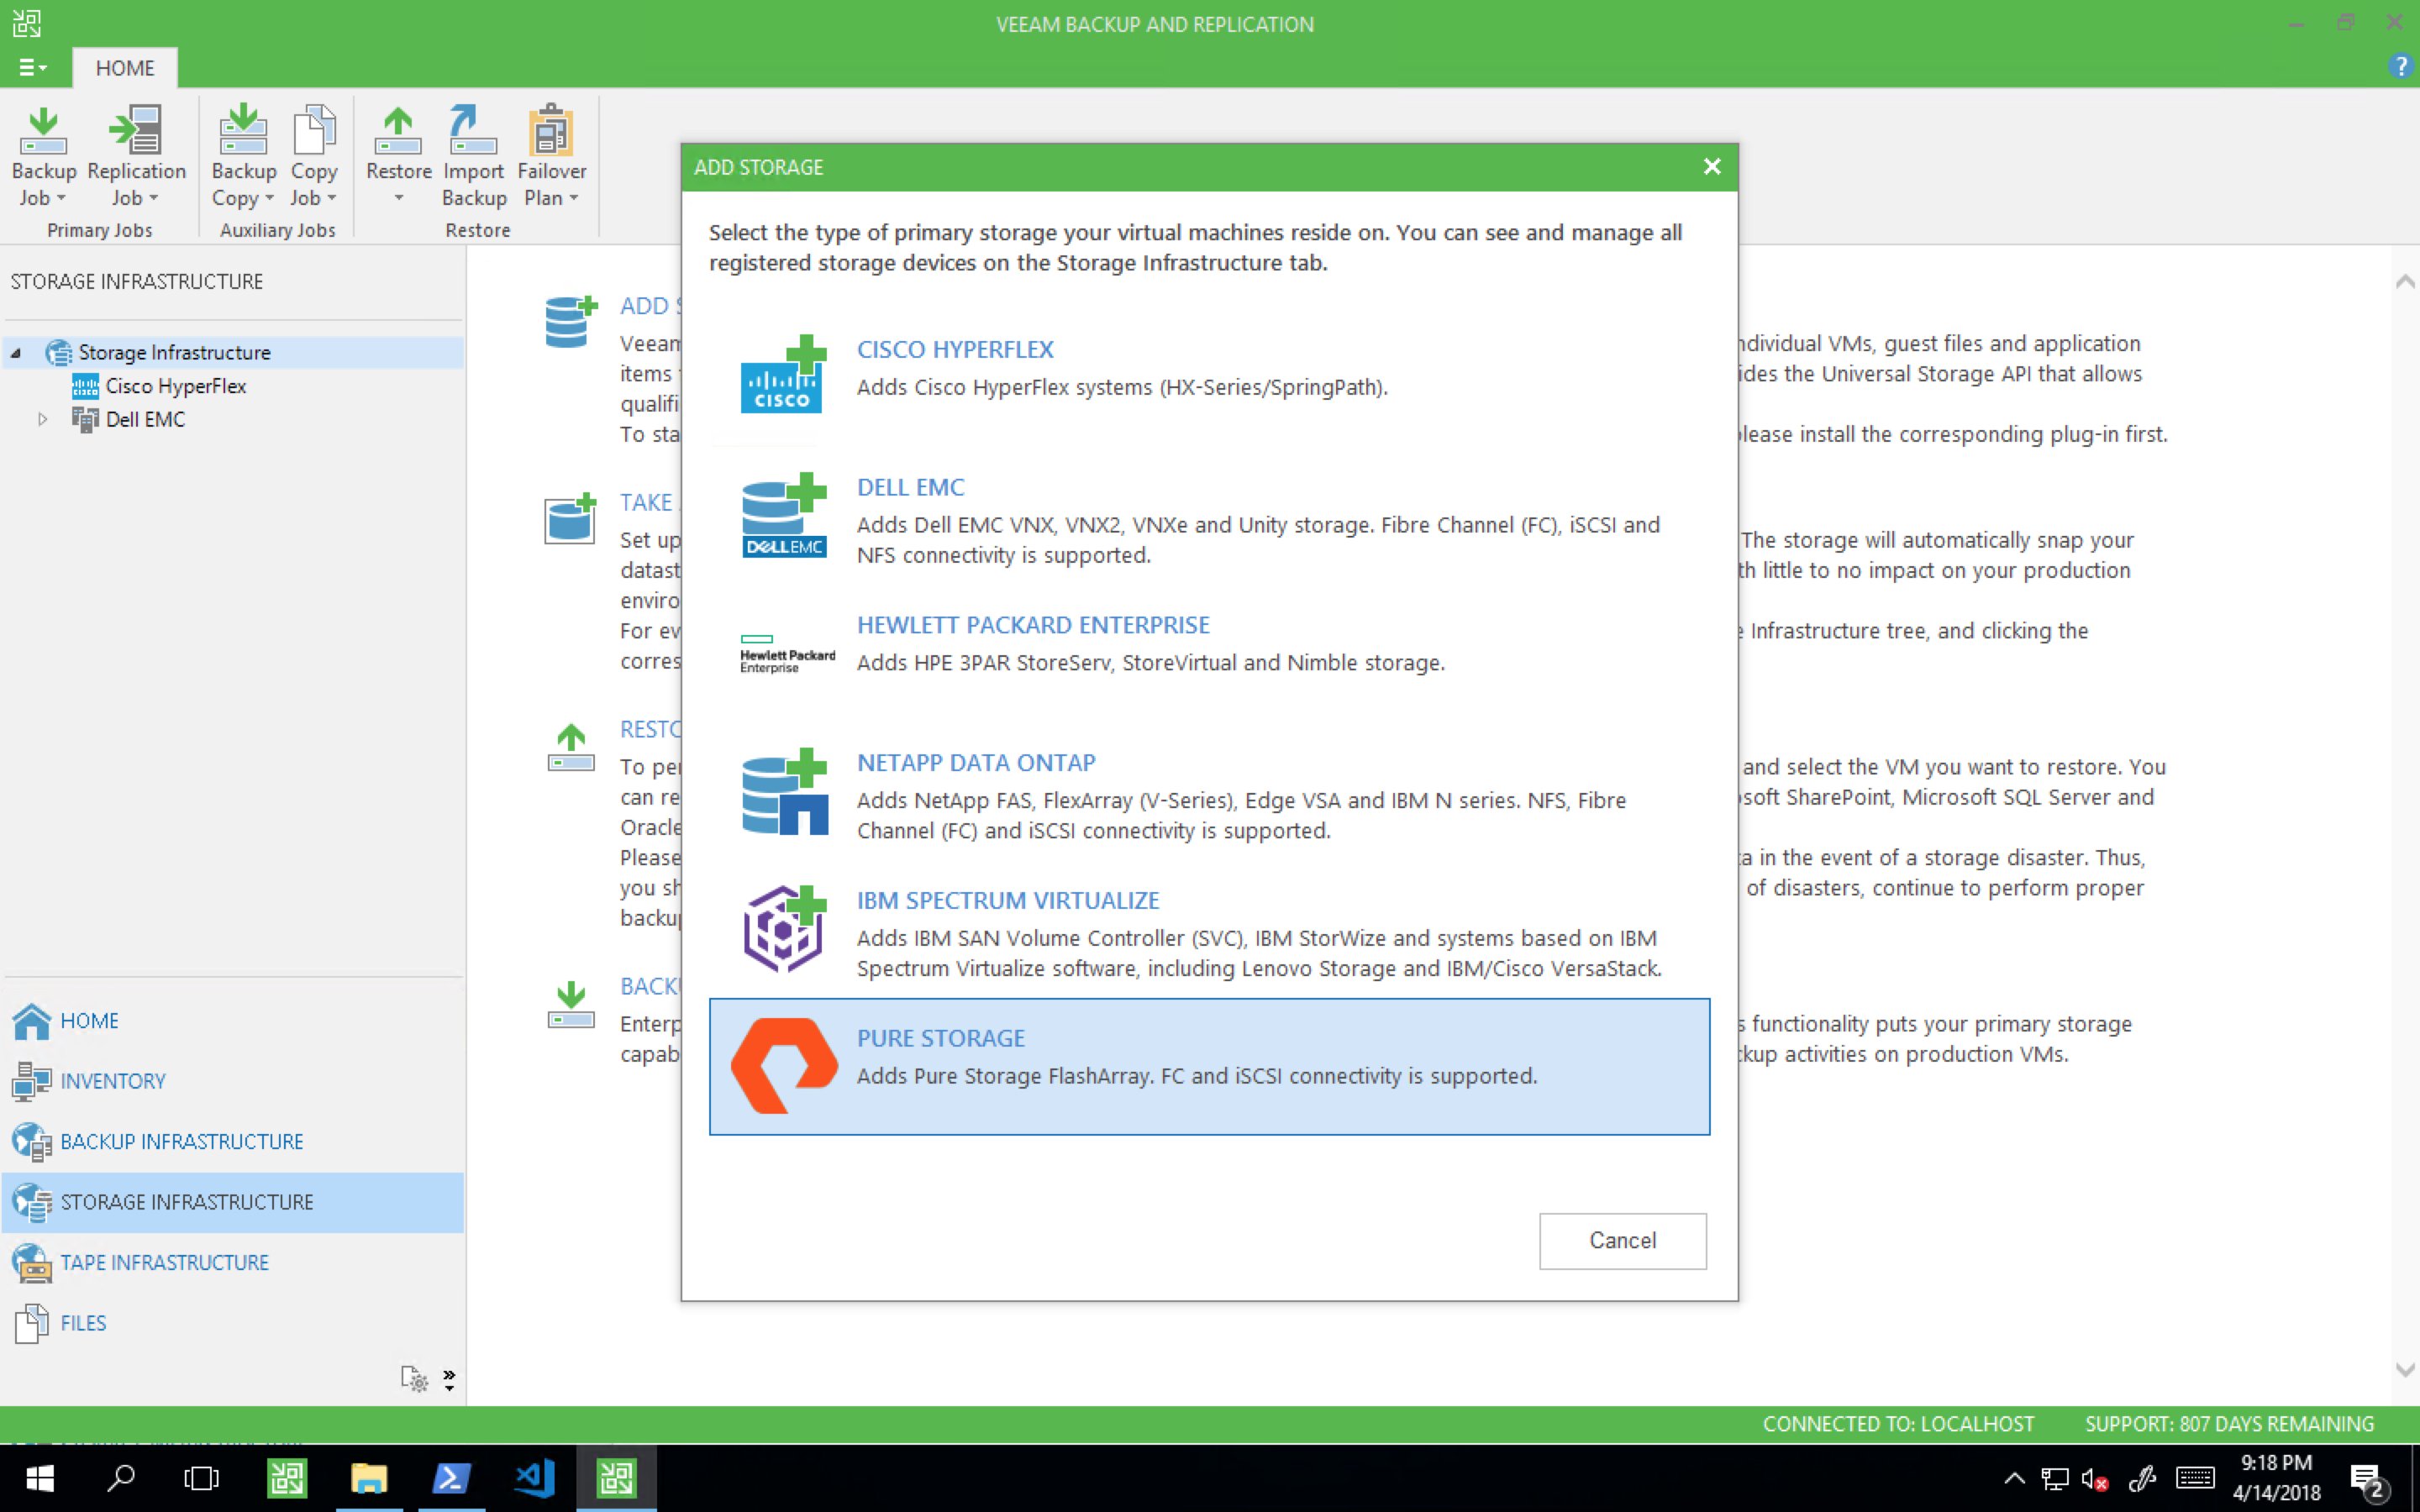
Task: Expand the navigation pane overflow chevron
Action: (x=449, y=1380)
